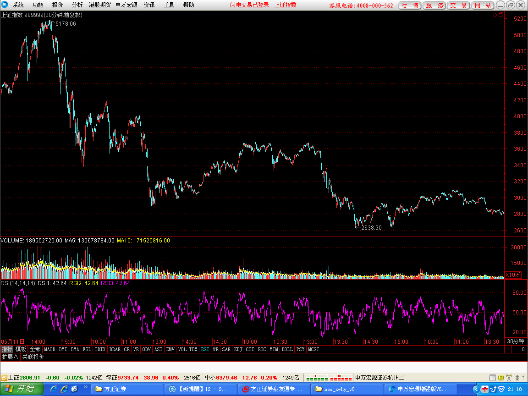The image size is (528, 396).
Task: Click the exclamation mark icon in status bar
Action: tap(523, 378)
